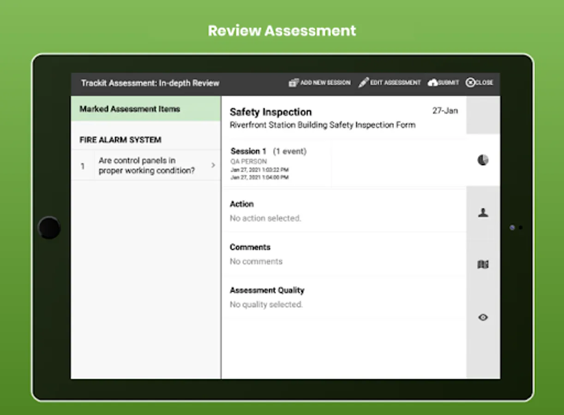Close the In-depth Review screen
The height and width of the screenshot is (415, 564).
click(480, 83)
